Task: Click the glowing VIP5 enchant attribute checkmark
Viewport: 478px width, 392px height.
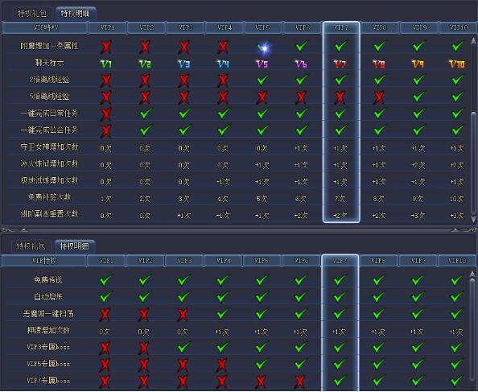Action: tap(263, 47)
